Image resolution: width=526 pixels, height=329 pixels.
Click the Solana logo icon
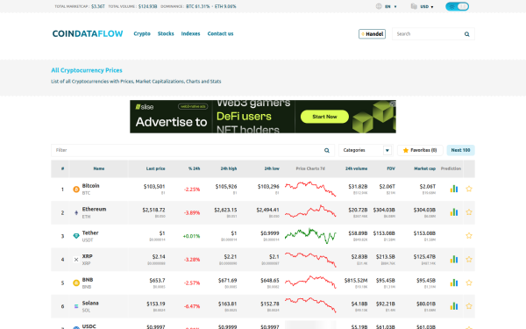coord(76,306)
